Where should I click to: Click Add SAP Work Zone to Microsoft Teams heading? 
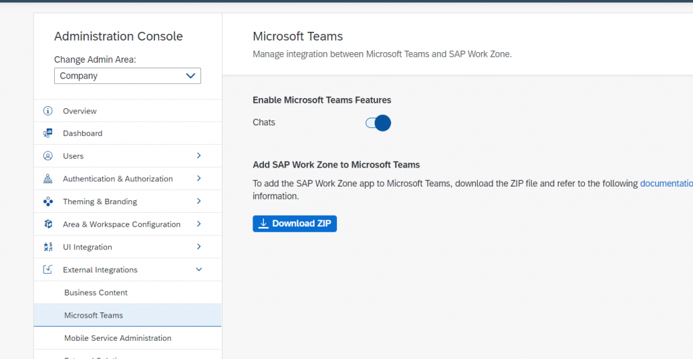pos(336,165)
